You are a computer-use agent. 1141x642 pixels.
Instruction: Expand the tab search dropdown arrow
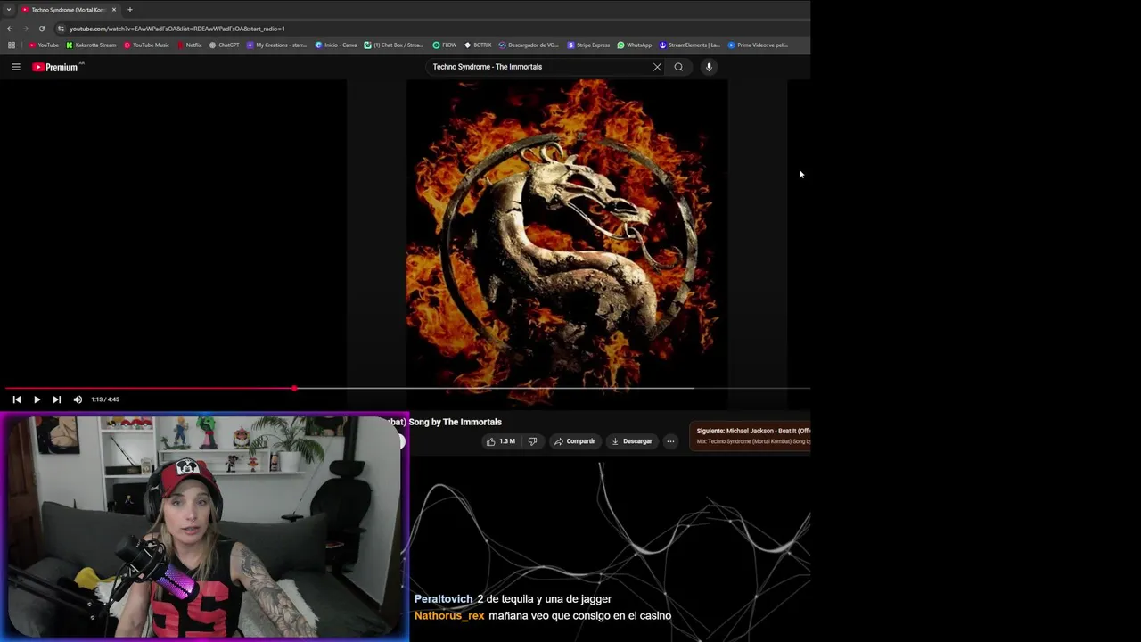coord(8,10)
